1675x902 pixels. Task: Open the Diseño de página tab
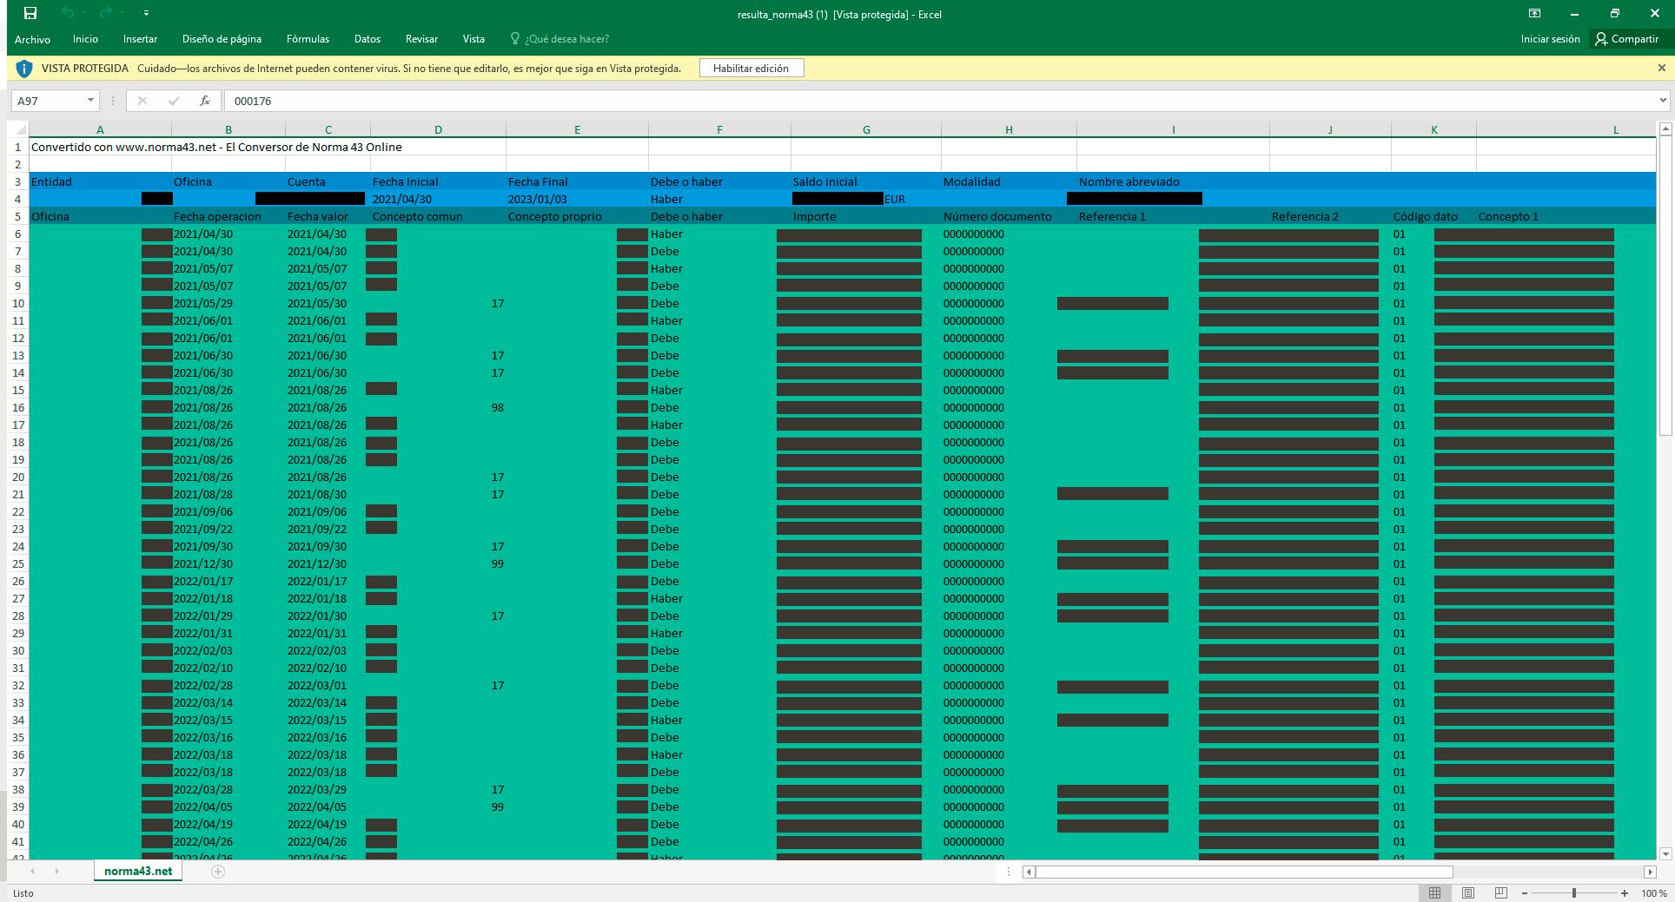click(x=222, y=39)
